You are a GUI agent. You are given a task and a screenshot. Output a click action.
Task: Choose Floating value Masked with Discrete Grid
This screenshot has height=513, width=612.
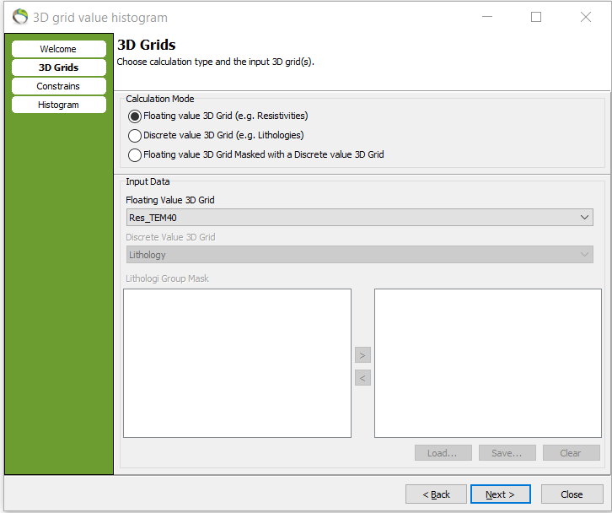click(135, 154)
